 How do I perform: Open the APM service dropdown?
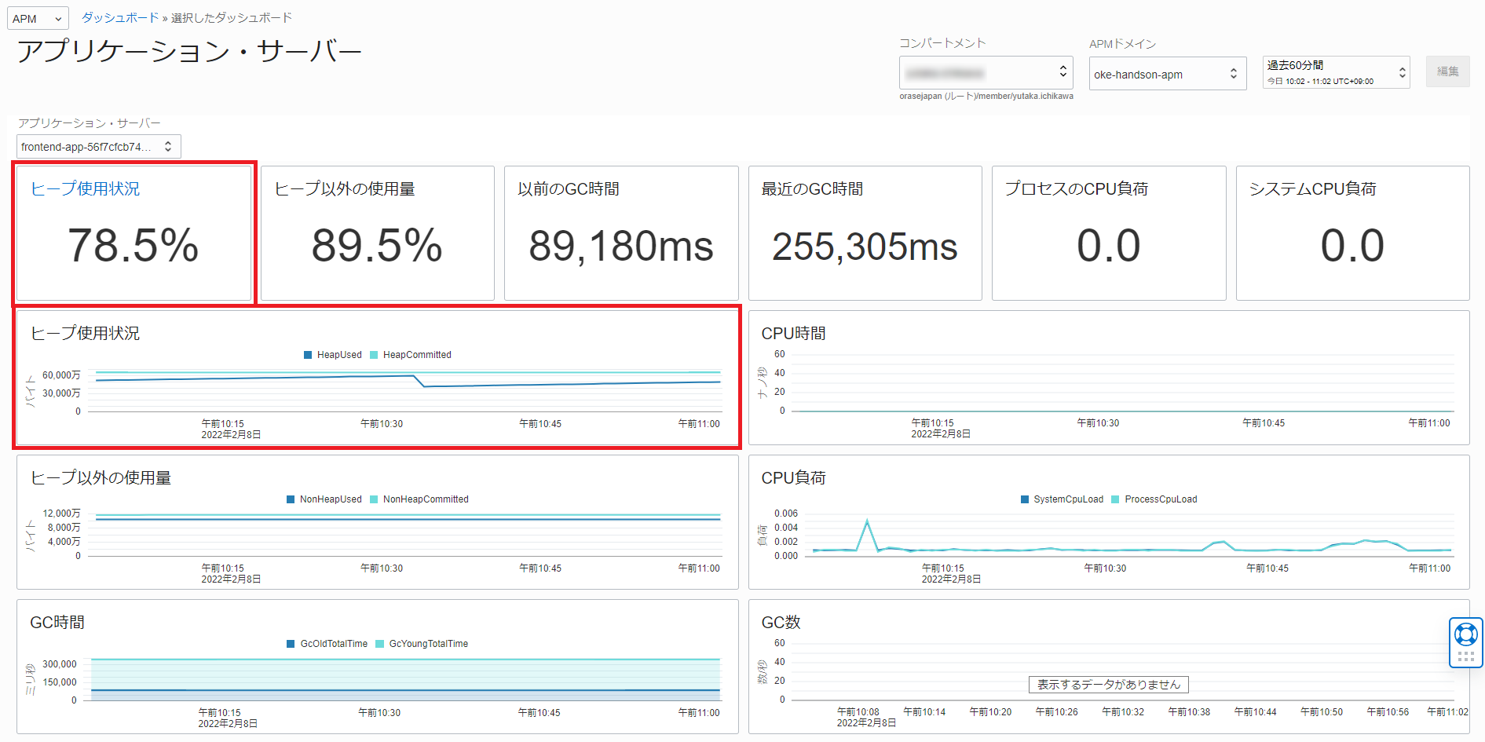38,18
